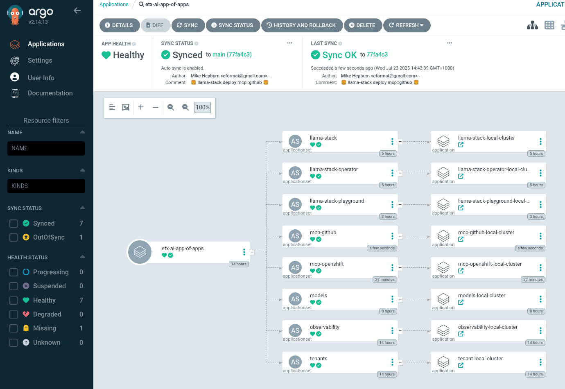Open Last Sync panel ellipsis menu
The image size is (565, 389).
(x=450, y=43)
